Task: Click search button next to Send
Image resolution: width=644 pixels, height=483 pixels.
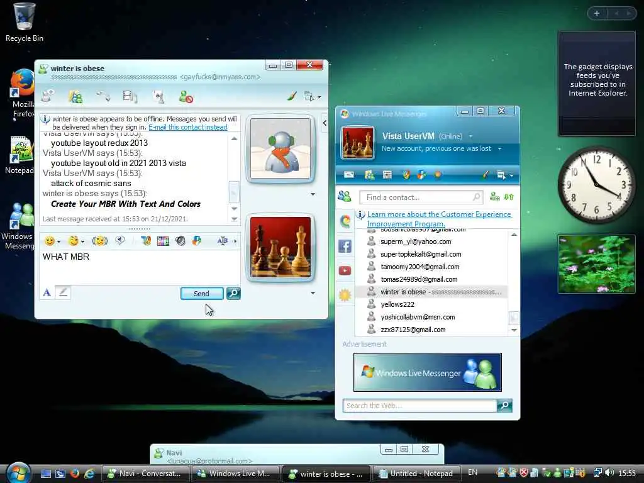Action: tap(233, 293)
